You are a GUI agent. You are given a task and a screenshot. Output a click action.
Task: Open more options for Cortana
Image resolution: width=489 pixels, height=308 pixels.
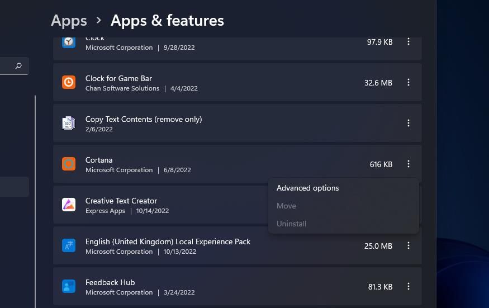409,164
